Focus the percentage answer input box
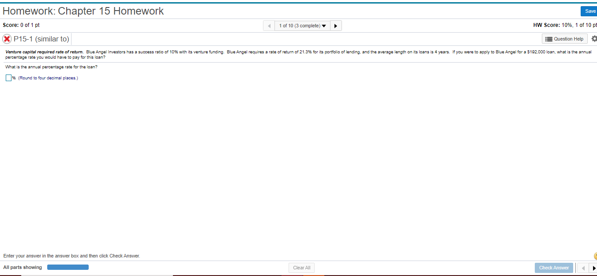The height and width of the screenshot is (276, 597). tap(8, 78)
